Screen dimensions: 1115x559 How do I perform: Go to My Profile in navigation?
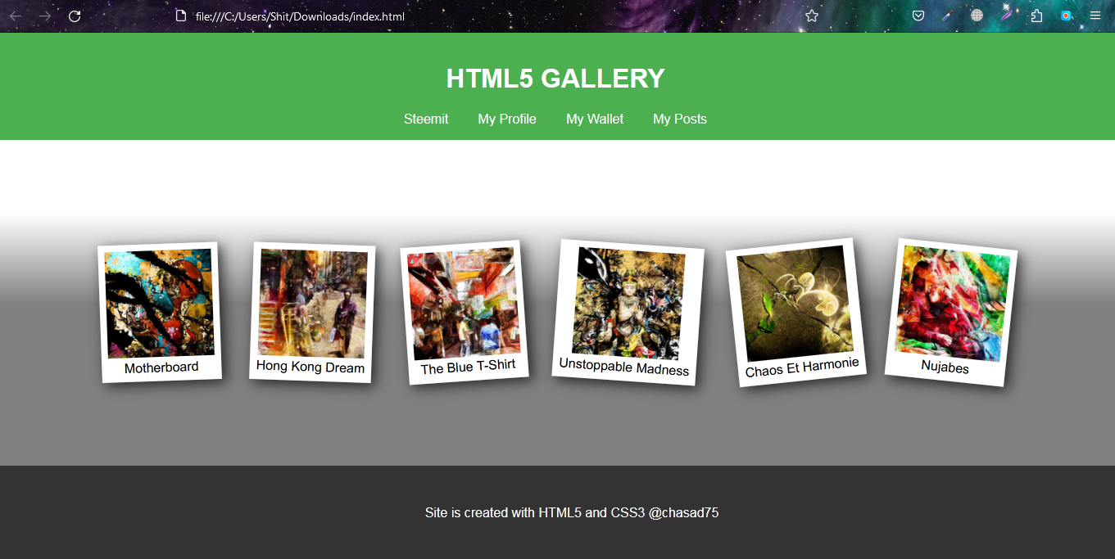[x=507, y=119]
